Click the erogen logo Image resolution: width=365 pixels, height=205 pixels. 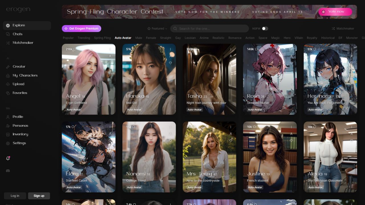[18, 9]
